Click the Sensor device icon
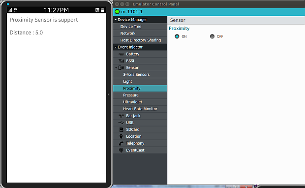The width and height of the screenshot is (305, 188). 121,68
